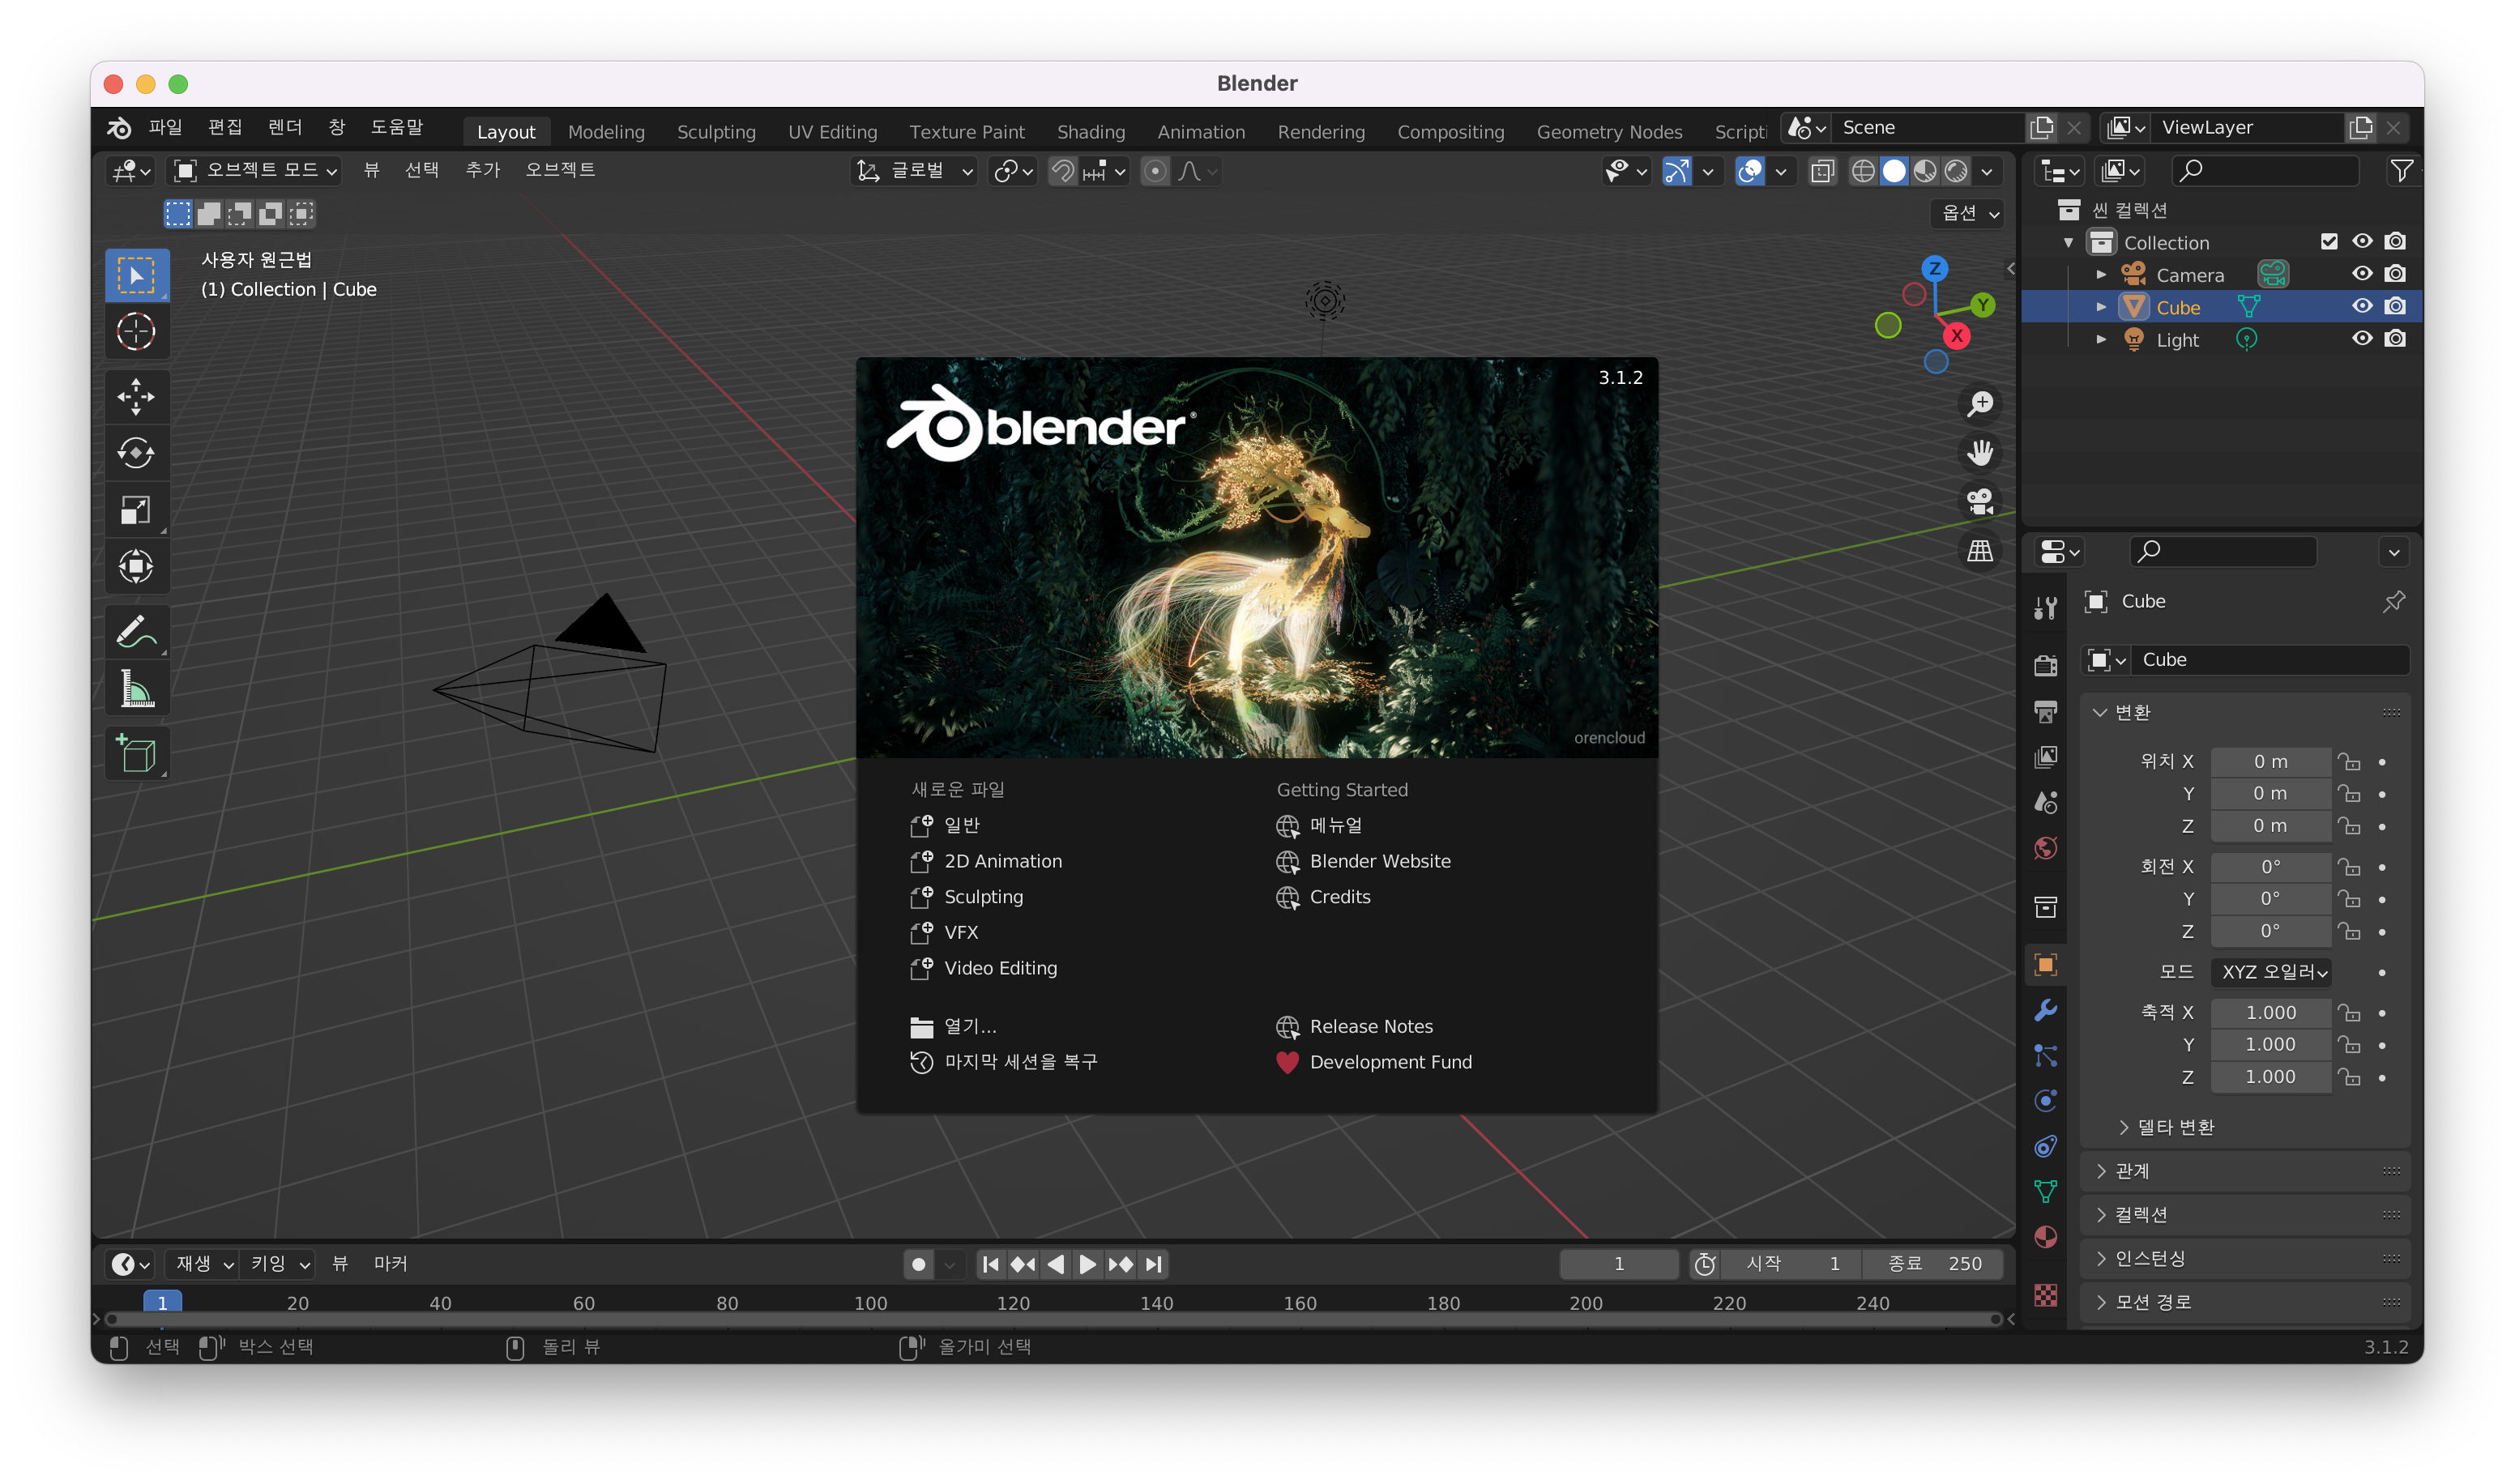This screenshot has height=1484, width=2515.
Task: Switch perspective/orthographic grid icon
Action: tap(1980, 551)
